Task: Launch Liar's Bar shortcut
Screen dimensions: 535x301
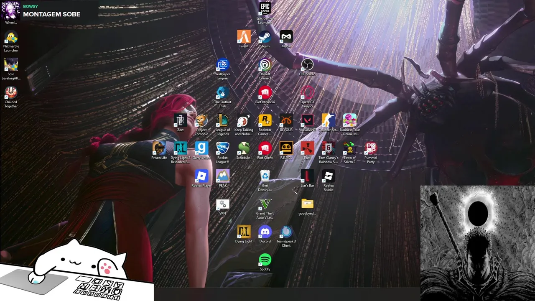Action: tap(307, 176)
